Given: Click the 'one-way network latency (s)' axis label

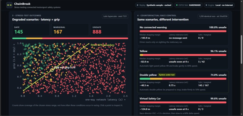Looking at the screenshot, I should pyautogui.click(x=106, y=100).
